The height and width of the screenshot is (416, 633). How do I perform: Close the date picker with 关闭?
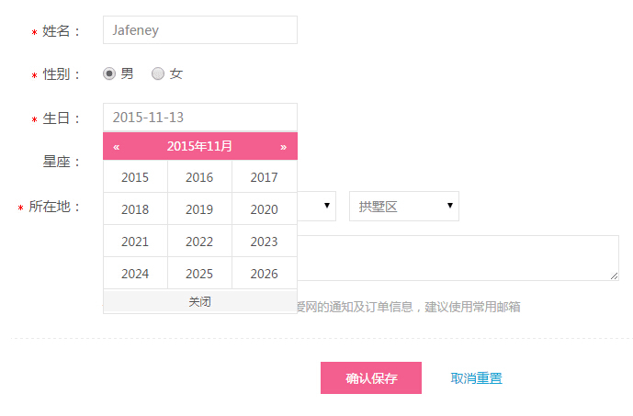pos(199,301)
